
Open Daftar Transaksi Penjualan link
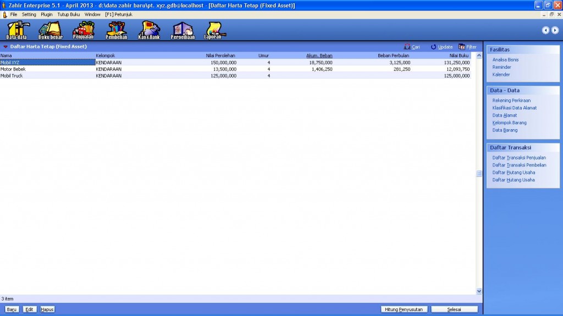click(x=519, y=157)
